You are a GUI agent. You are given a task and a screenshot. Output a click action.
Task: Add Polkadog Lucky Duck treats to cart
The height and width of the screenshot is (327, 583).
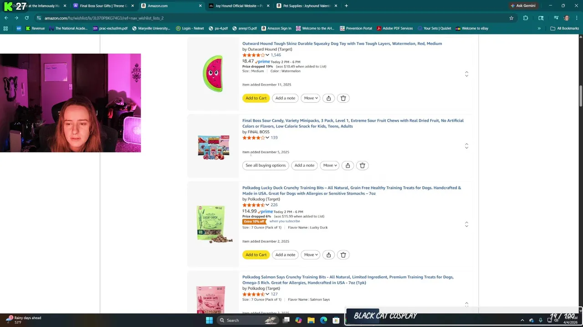256,255
